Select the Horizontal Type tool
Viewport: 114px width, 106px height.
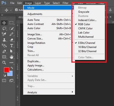(11, 46)
